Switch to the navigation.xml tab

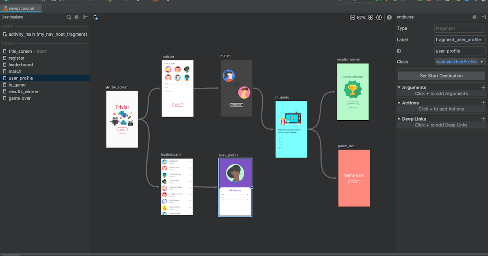pos(20,8)
